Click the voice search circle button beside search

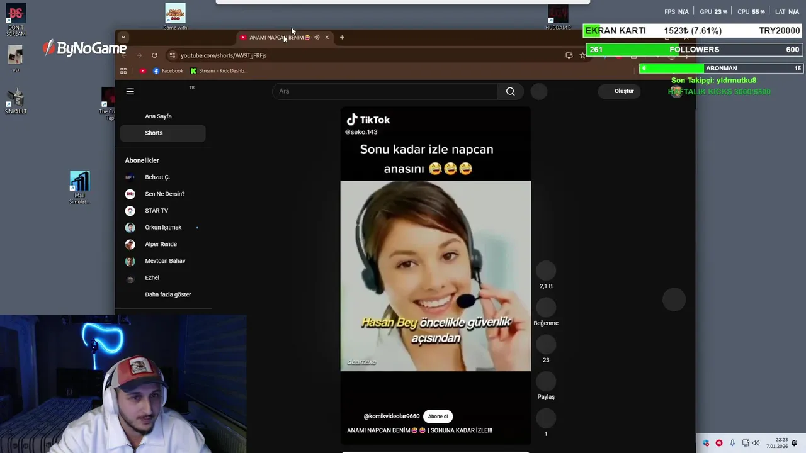click(539, 91)
